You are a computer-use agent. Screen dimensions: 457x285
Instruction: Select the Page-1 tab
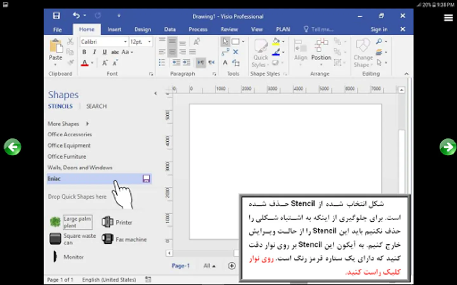click(x=181, y=266)
